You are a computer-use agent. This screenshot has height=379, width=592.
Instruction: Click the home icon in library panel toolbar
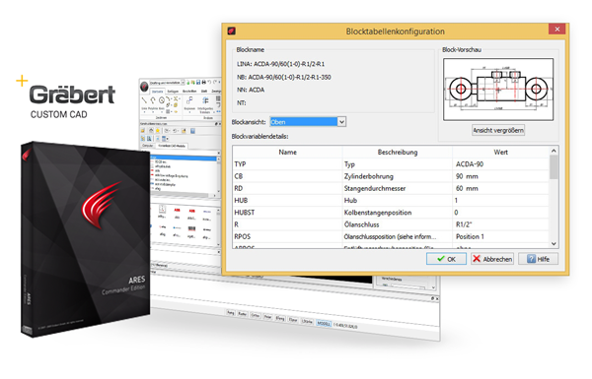point(151,130)
